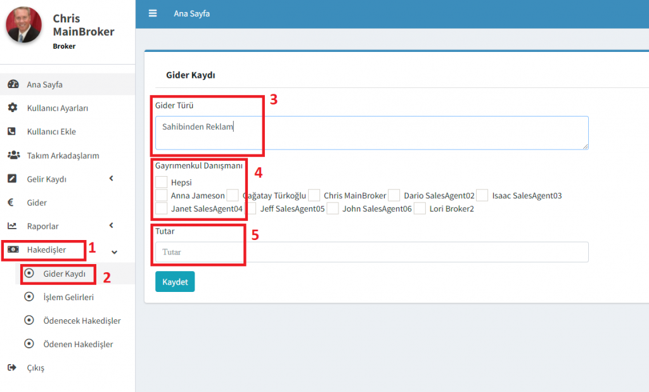Click the people icon for Takım Arkadaşlarım
Screen dimensions: 649x392
[13, 155]
